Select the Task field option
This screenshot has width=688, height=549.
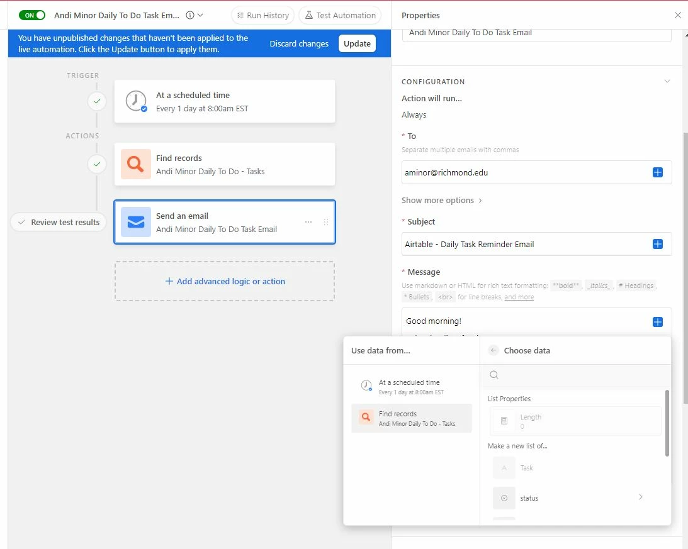[575, 468]
